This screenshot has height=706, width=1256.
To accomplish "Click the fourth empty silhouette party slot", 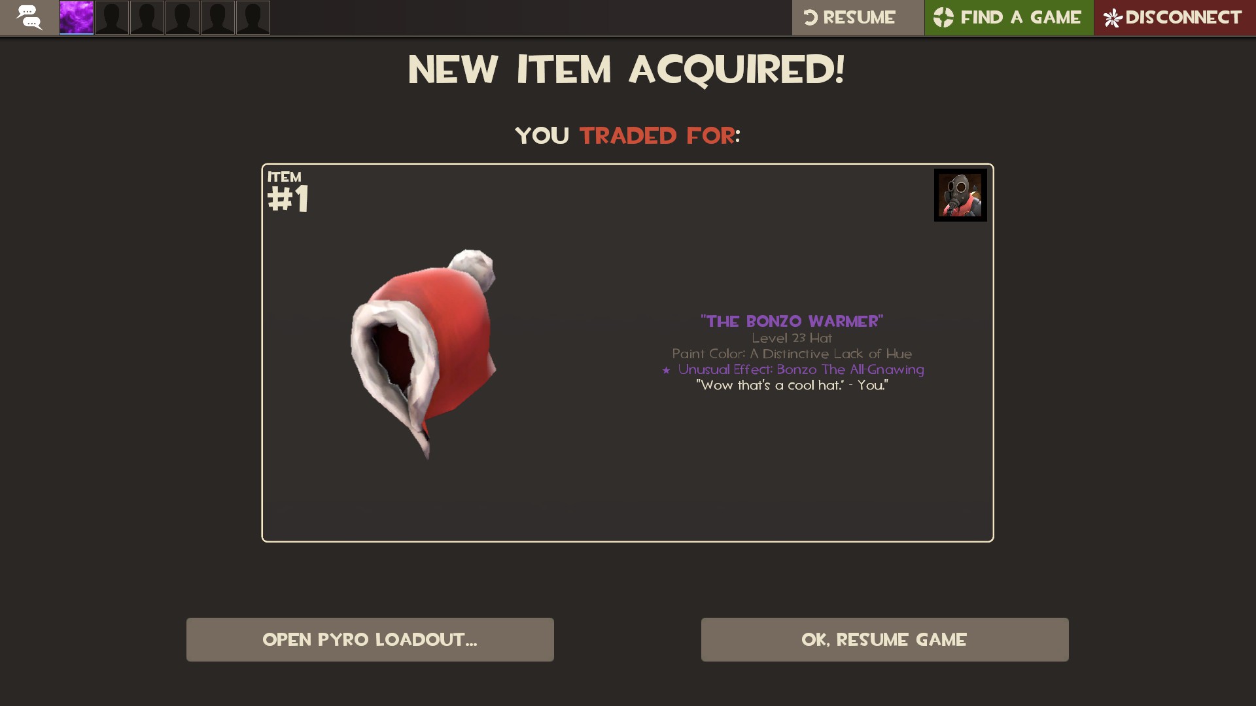I will [x=218, y=18].
